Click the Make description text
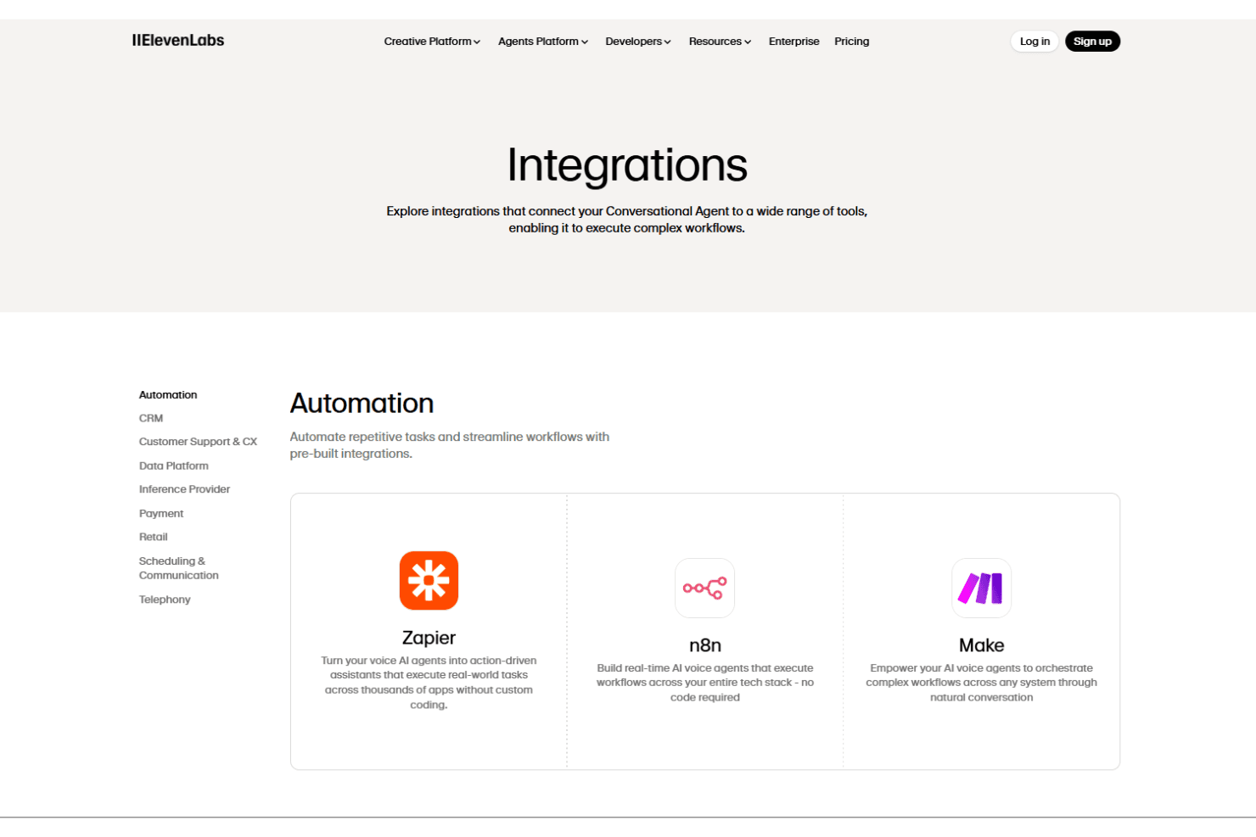This screenshot has height=837, width=1256. pyautogui.click(x=981, y=683)
